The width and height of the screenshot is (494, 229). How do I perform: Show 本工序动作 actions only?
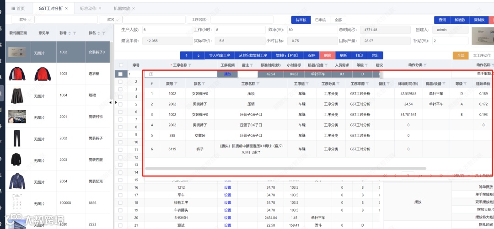pos(482,55)
